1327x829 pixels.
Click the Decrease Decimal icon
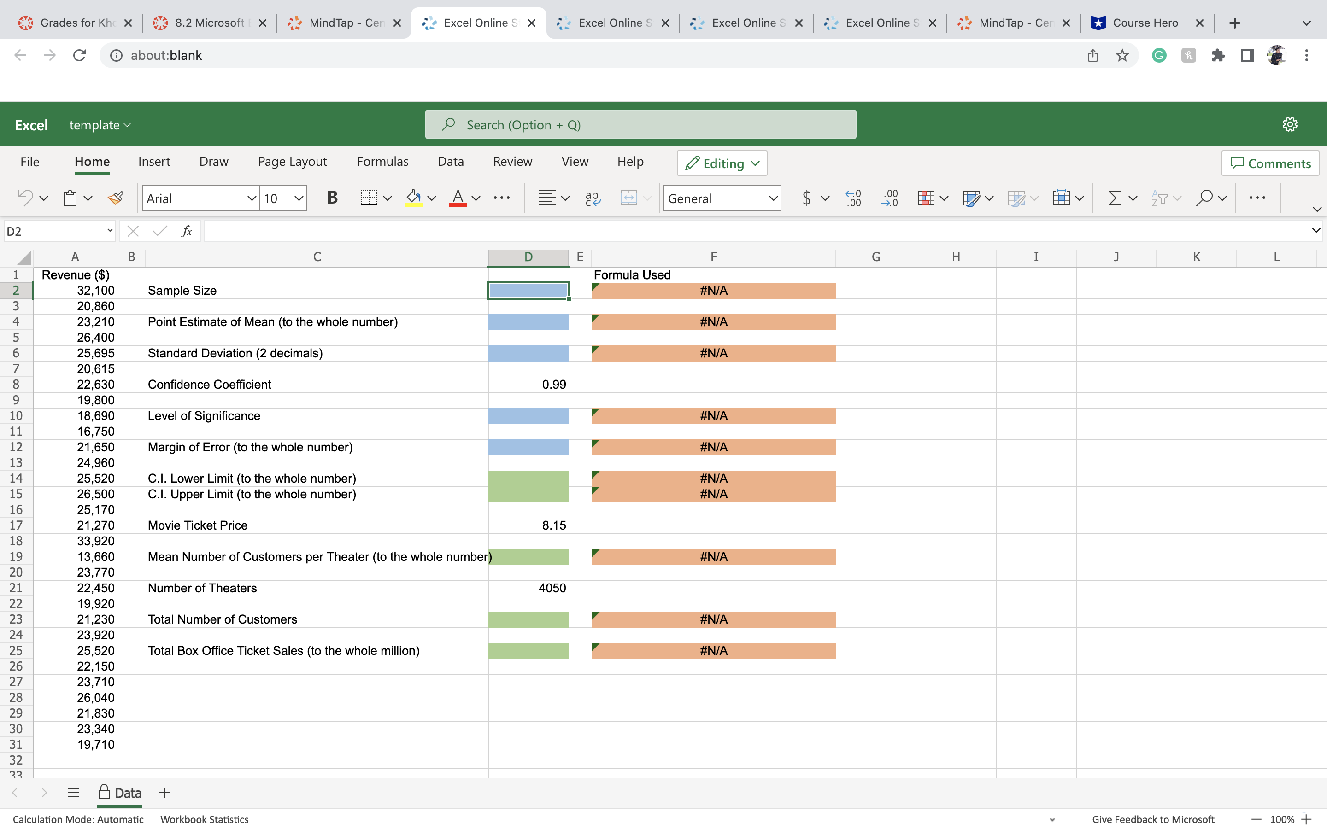coord(889,198)
